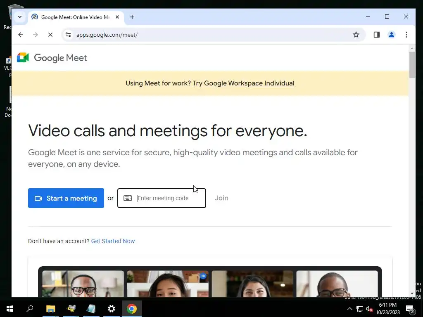Click the keyboard icon in meeting code field
The width and height of the screenshot is (423, 317).
128,198
